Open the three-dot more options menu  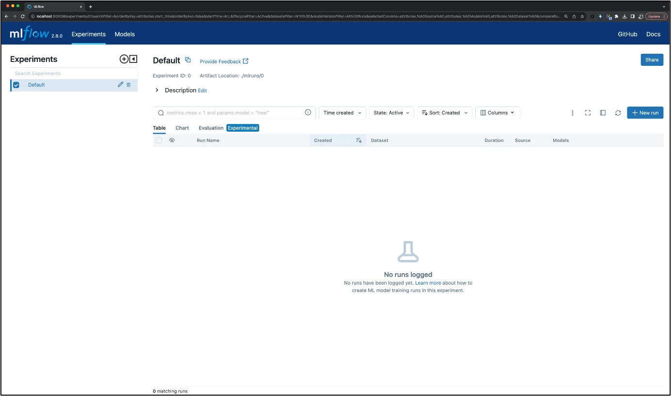coord(572,113)
